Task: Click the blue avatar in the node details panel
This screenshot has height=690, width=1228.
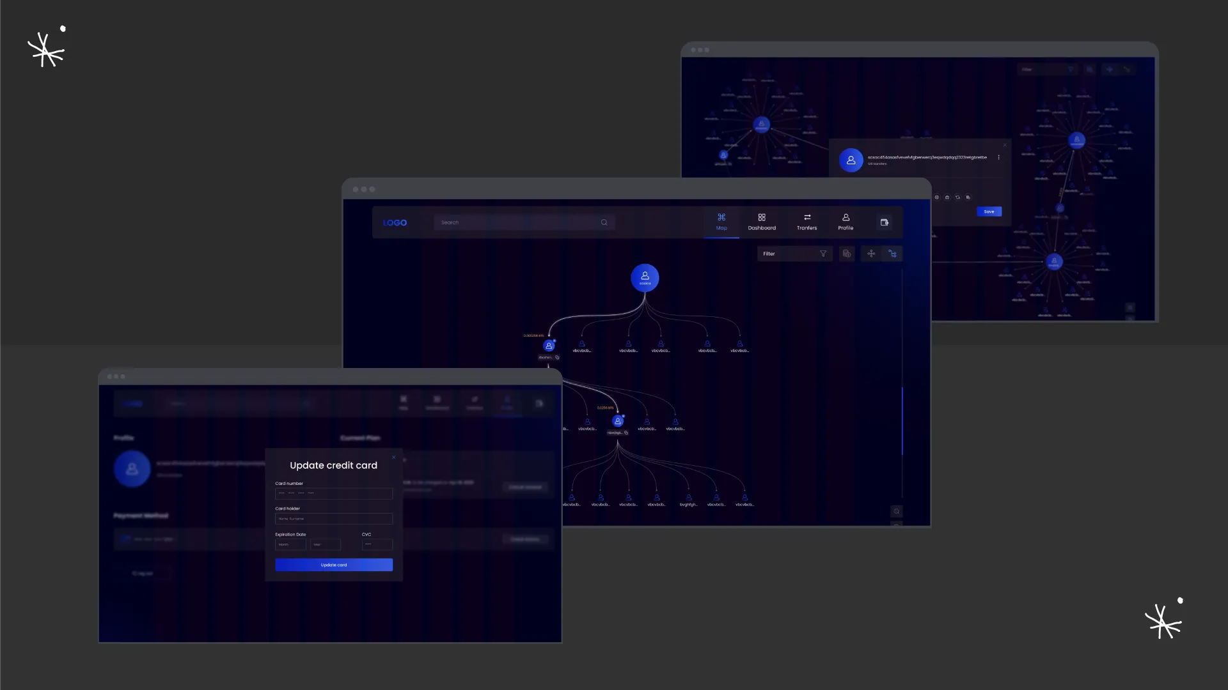Action: point(851,160)
